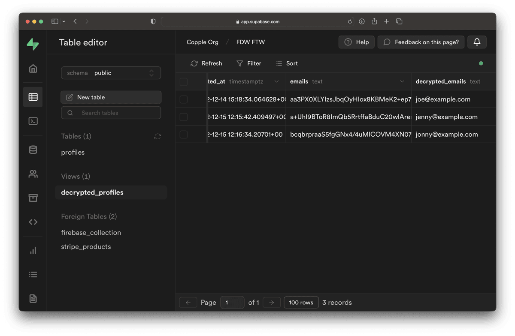The image size is (515, 336).
Task: Open the SQL editor terminal icon
Action: [33, 121]
